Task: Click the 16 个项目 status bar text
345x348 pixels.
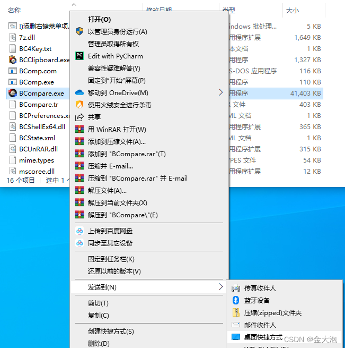Action: coord(21,180)
